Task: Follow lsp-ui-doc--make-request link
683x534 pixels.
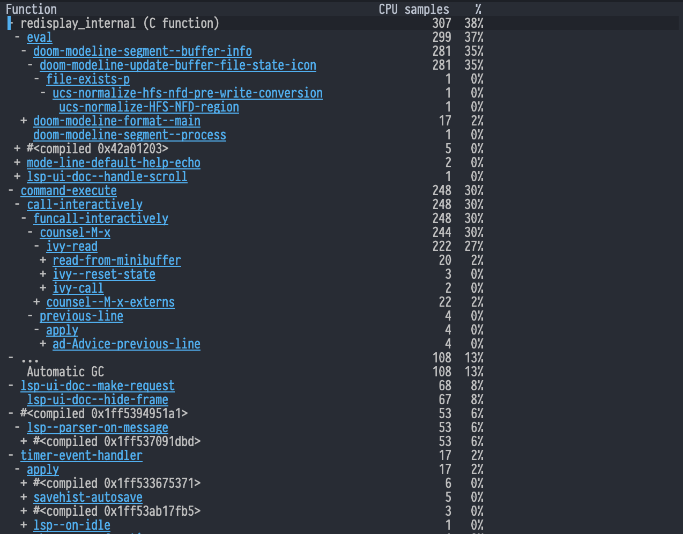Action: tap(98, 385)
